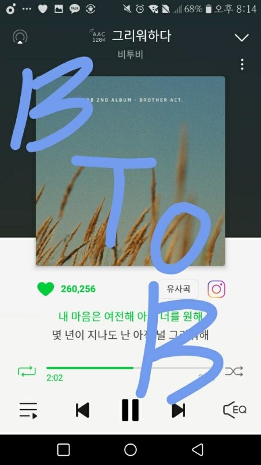Tap the Brother Act album cover art
261x465 pixels.
tap(130, 171)
